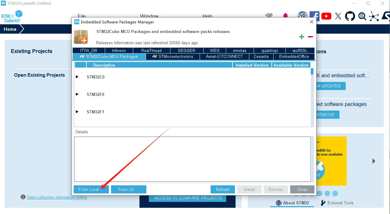Expand the STM32C0 package row

click(x=77, y=77)
